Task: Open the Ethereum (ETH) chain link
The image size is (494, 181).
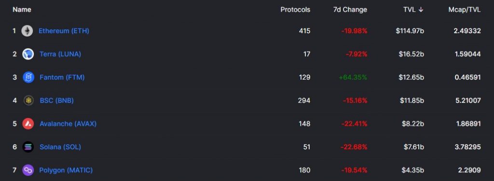Action: tap(64, 31)
